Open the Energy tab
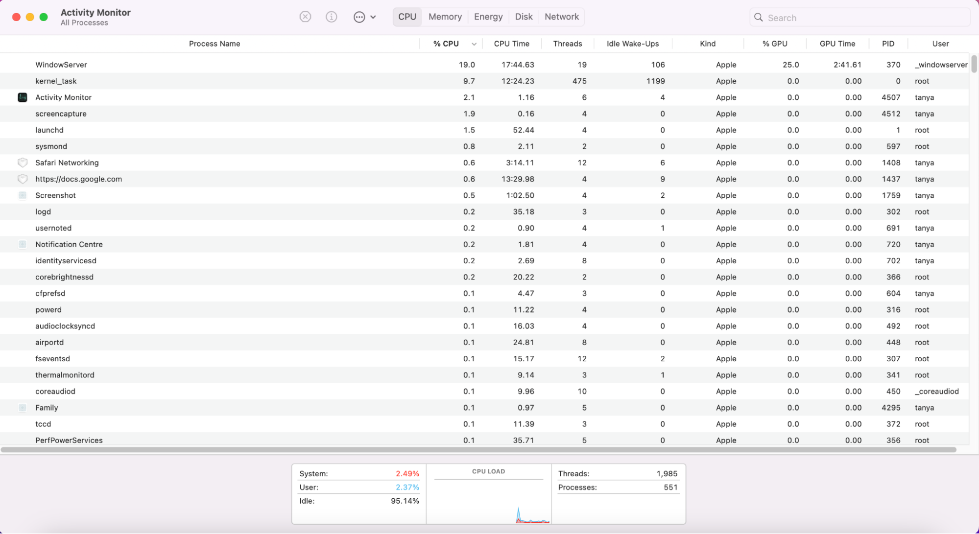 coord(487,16)
